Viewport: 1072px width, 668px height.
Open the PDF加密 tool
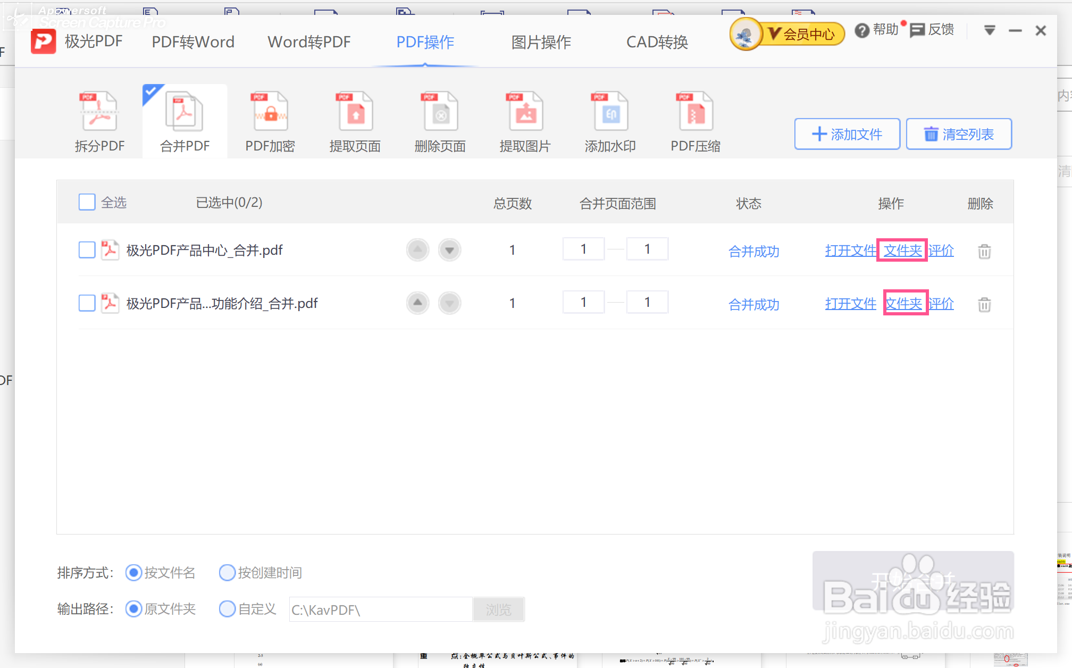270,122
